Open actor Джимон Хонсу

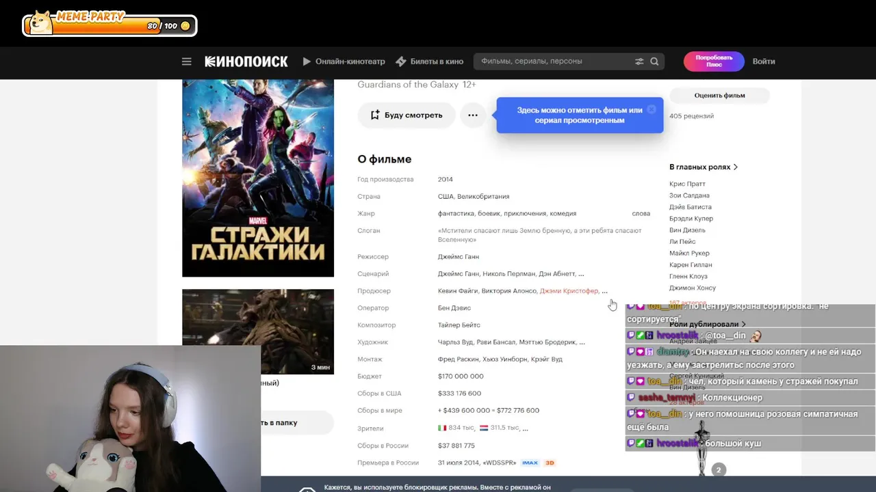[x=693, y=288]
